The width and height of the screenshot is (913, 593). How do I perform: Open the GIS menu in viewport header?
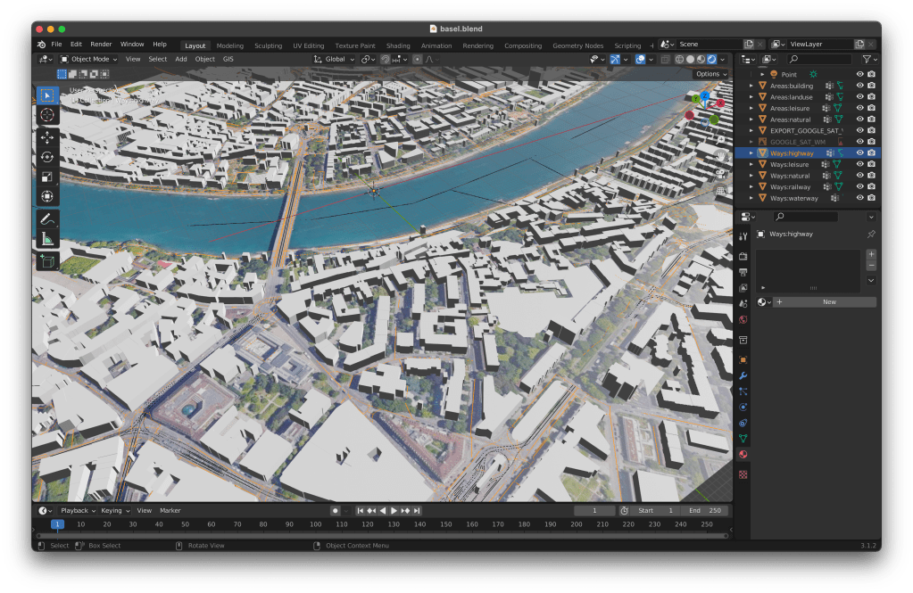click(228, 59)
